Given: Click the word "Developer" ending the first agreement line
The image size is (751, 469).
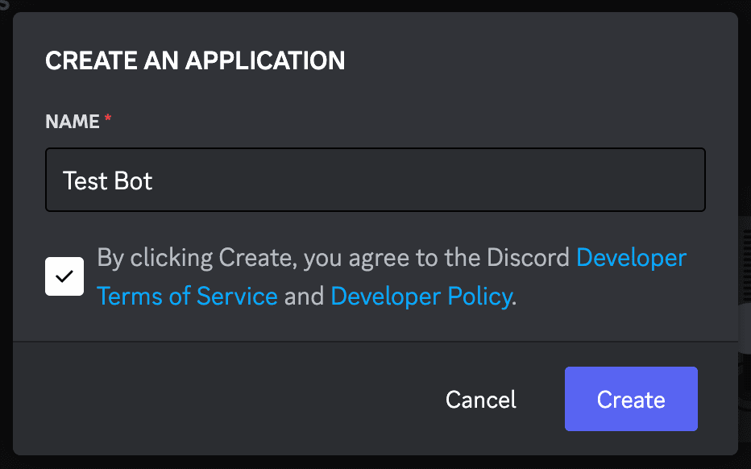Looking at the screenshot, I should tap(632, 258).
